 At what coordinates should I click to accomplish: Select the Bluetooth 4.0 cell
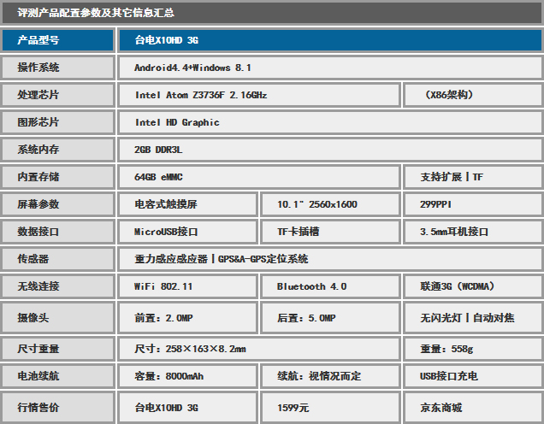pos(331,286)
